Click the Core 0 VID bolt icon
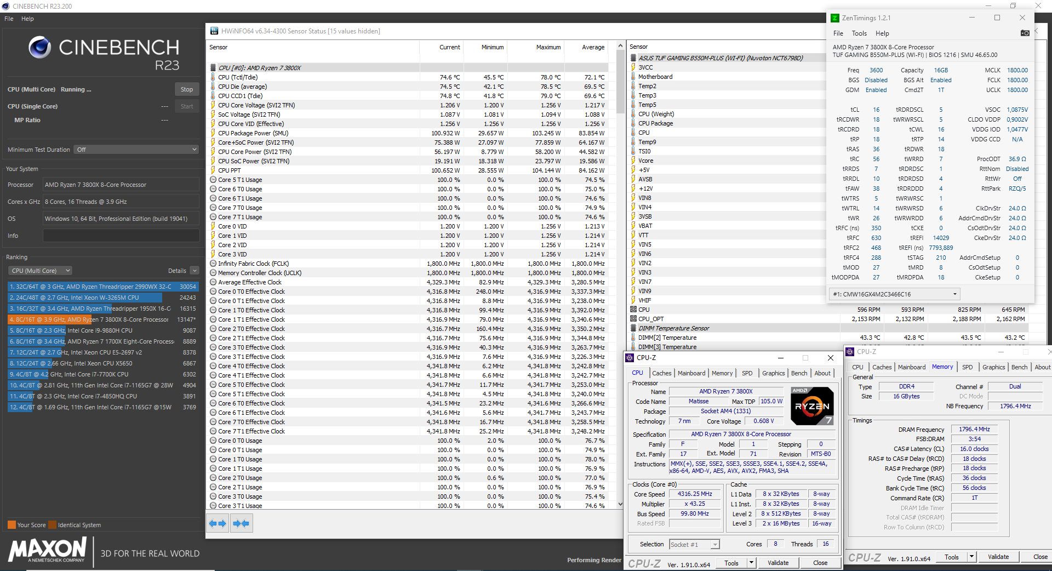 (213, 226)
